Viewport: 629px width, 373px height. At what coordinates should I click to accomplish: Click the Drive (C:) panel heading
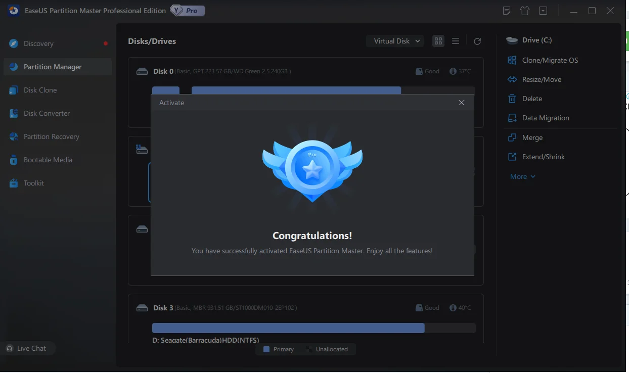click(537, 40)
